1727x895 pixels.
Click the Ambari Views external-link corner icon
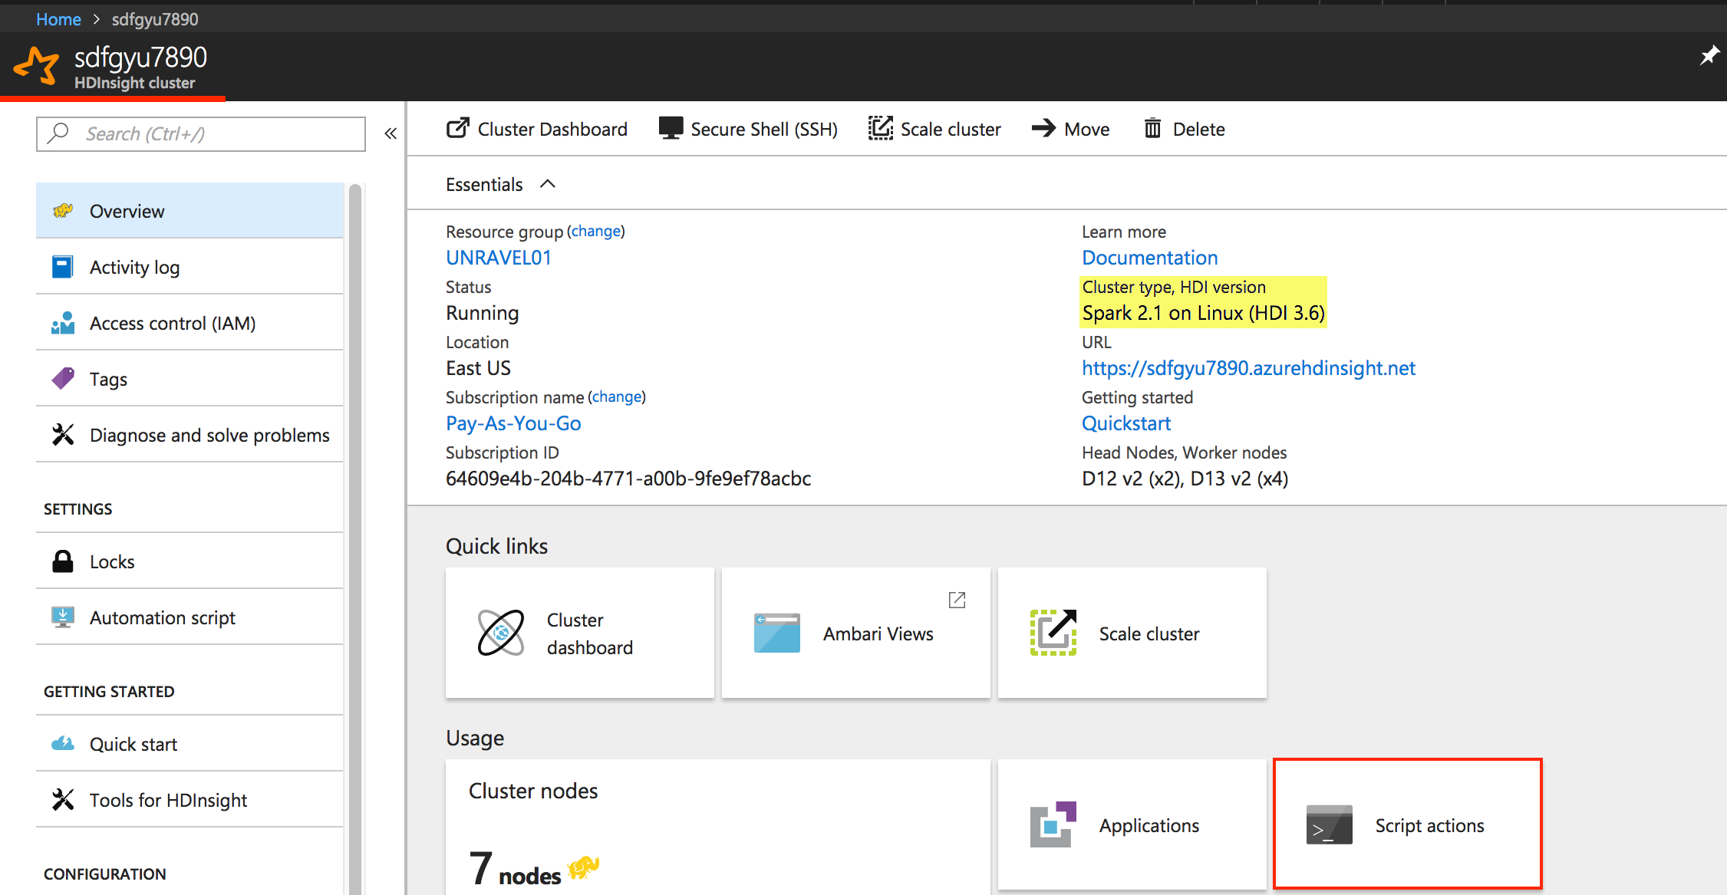[x=957, y=600]
